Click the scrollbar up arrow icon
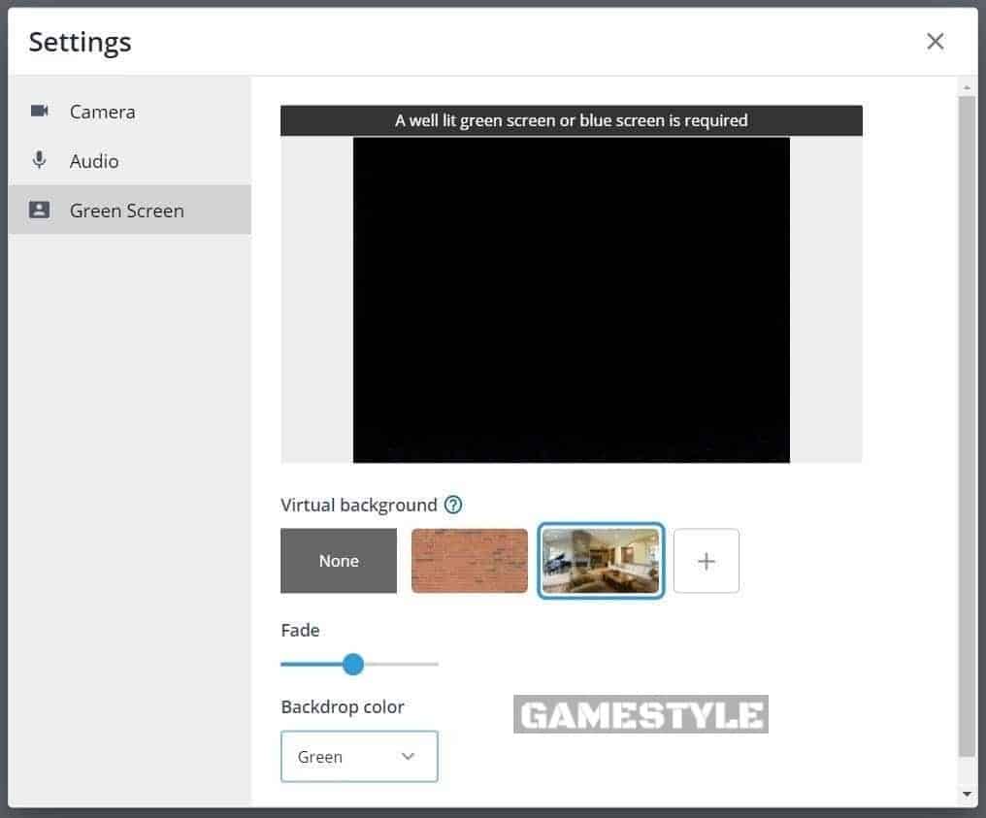 pos(969,87)
